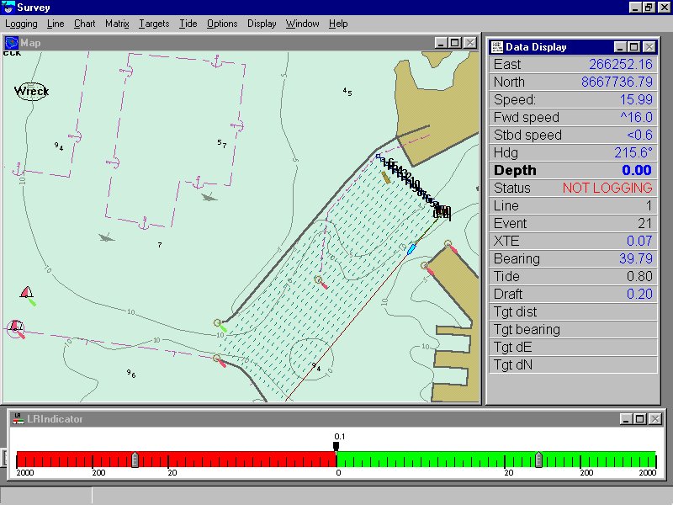Minimize the Data Display window
Viewport: 673px width, 505px height.
coord(621,47)
